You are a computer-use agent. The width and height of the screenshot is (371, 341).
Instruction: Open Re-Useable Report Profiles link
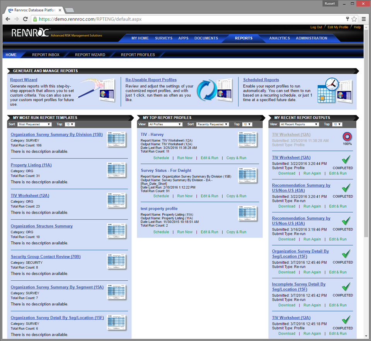151,80
